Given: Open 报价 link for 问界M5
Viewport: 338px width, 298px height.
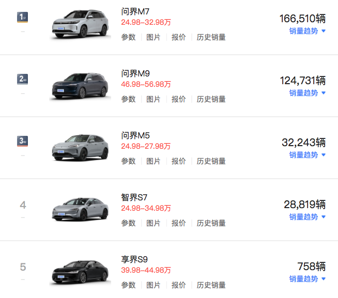Looking at the screenshot, I should [178, 161].
